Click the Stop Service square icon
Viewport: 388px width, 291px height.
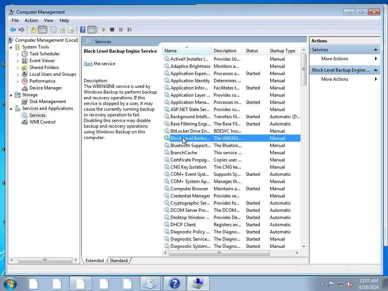tap(112, 30)
